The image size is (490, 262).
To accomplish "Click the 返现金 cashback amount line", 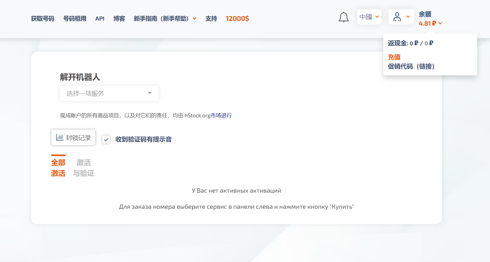I will point(410,43).
